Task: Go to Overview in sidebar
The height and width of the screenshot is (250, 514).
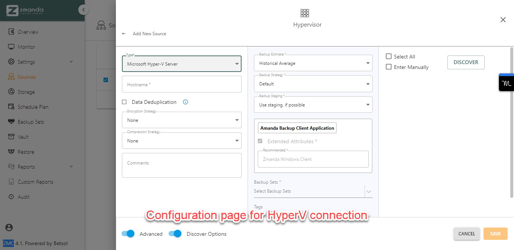Action: click(28, 32)
